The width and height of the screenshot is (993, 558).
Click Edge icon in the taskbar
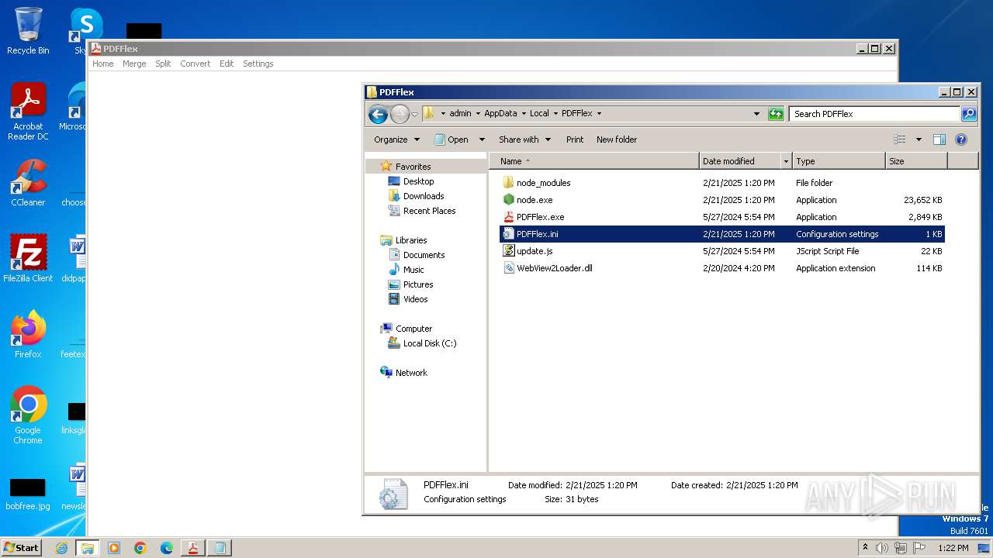167,548
